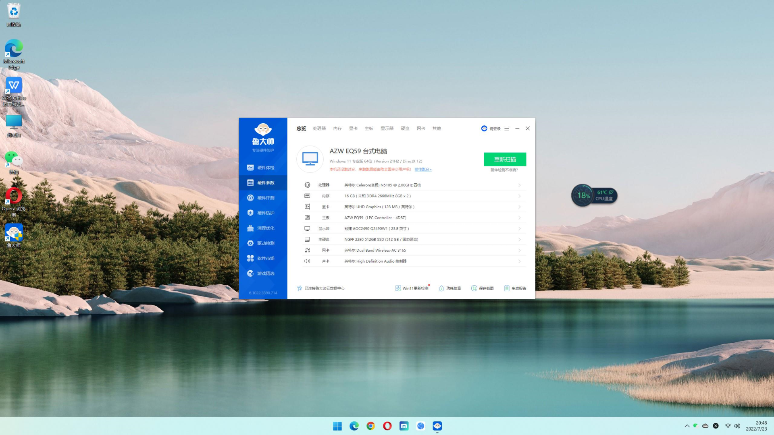Click the 处理器 CPU chip icon
Viewport: 774px width, 435px height.
(x=307, y=185)
